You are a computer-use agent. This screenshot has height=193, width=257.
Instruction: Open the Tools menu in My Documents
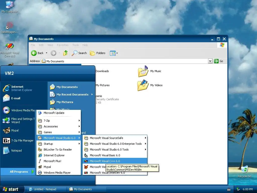coord(76,45)
